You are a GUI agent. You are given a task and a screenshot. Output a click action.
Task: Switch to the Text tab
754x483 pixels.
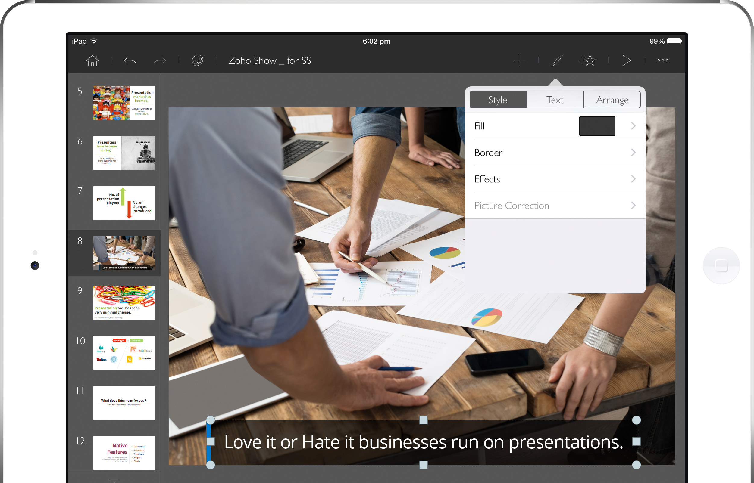click(x=555, y=100)
